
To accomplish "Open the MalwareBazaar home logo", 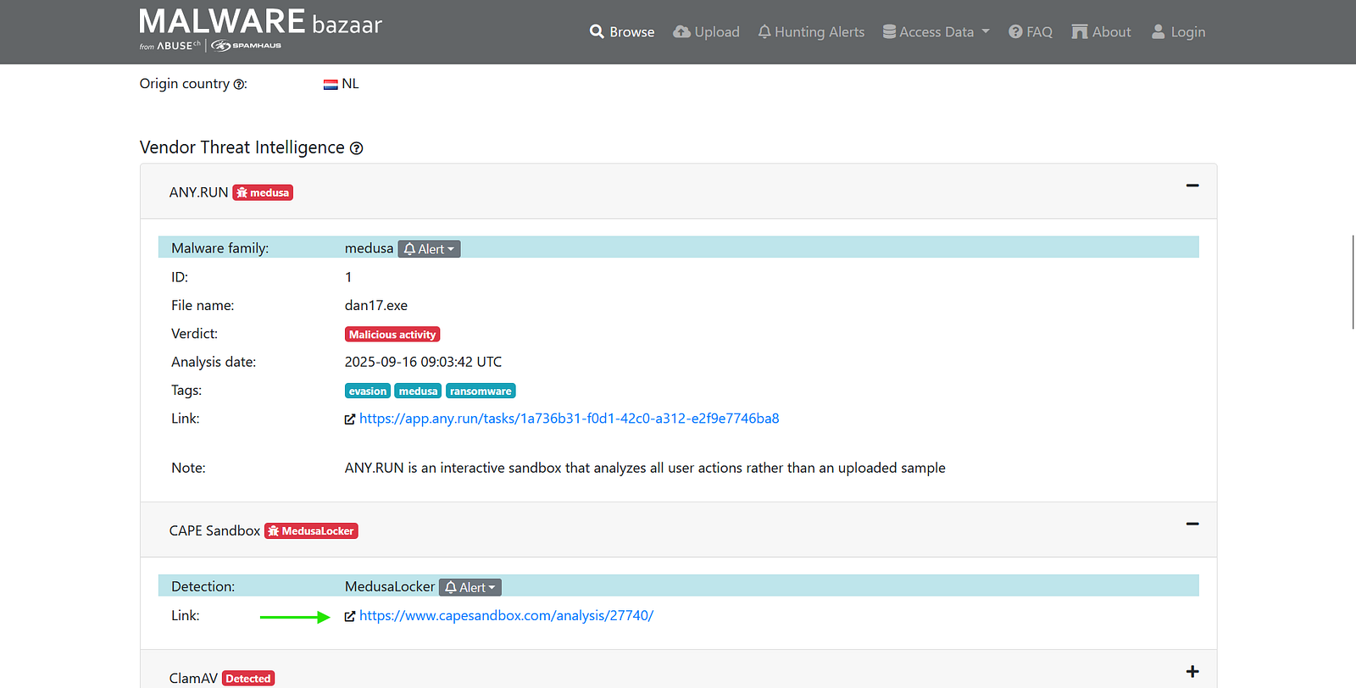I will (x=260, y=30).
